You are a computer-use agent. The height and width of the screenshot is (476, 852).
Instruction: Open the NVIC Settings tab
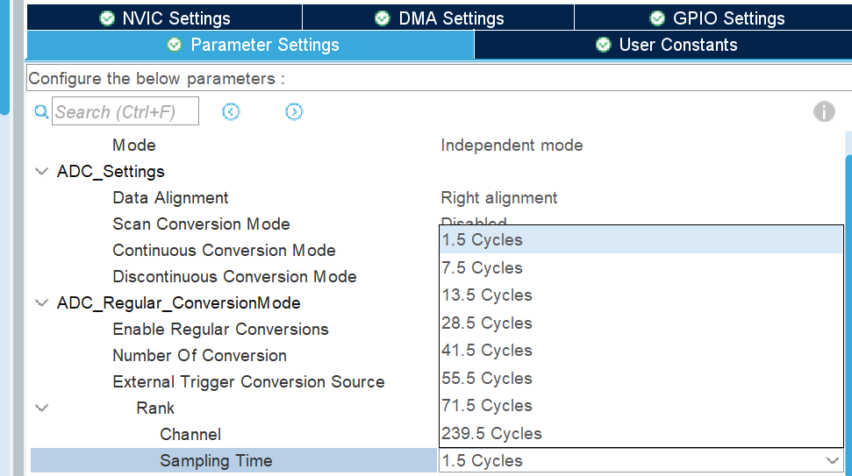pos(165,18)
